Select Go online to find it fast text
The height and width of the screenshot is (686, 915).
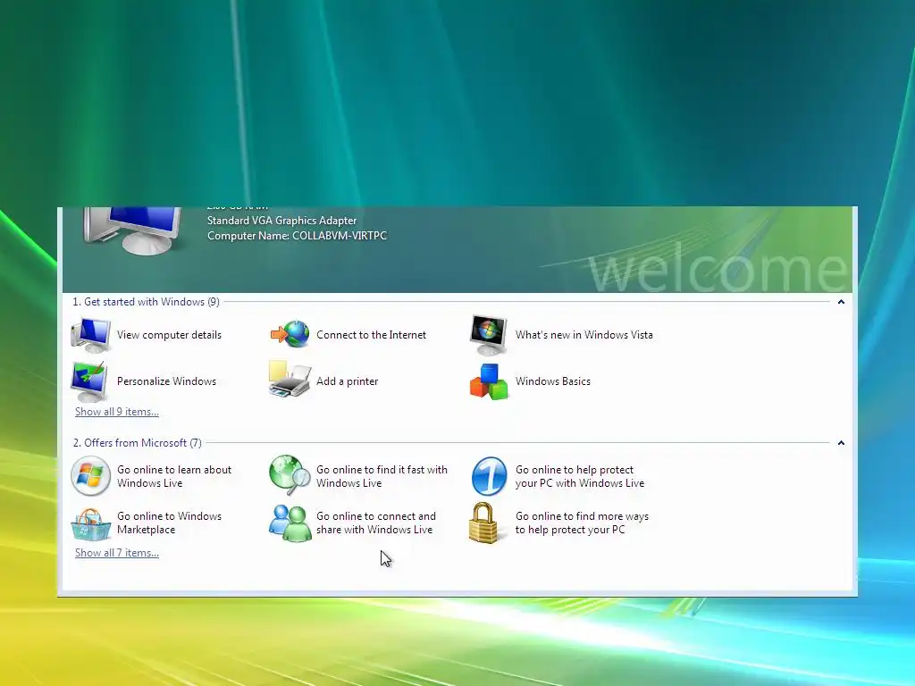(382, 477)
